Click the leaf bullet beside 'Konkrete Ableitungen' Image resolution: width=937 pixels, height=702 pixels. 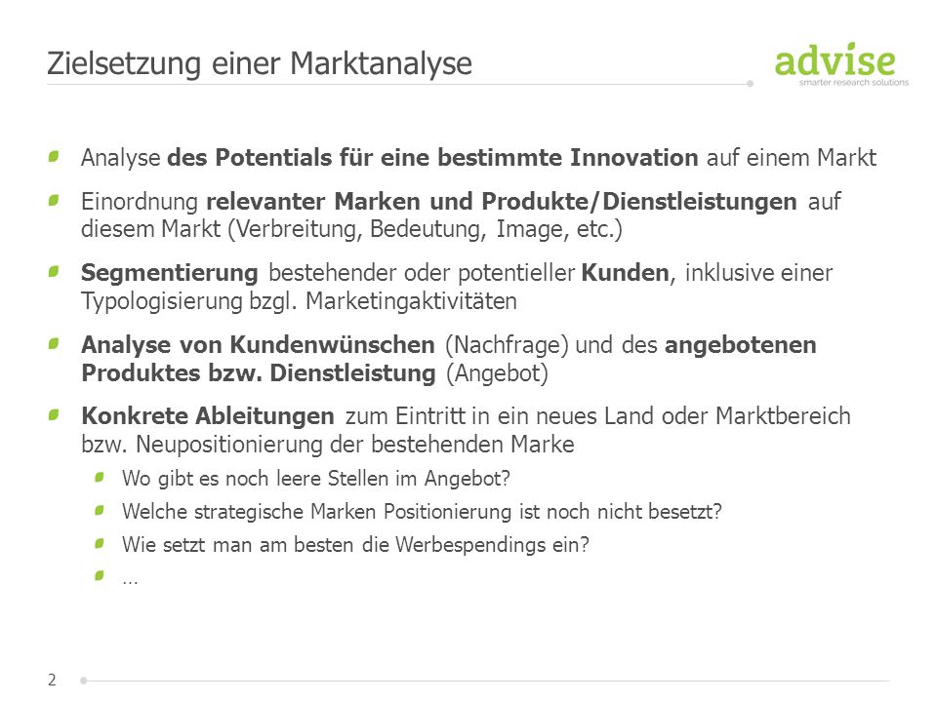[x=54, y=414]
